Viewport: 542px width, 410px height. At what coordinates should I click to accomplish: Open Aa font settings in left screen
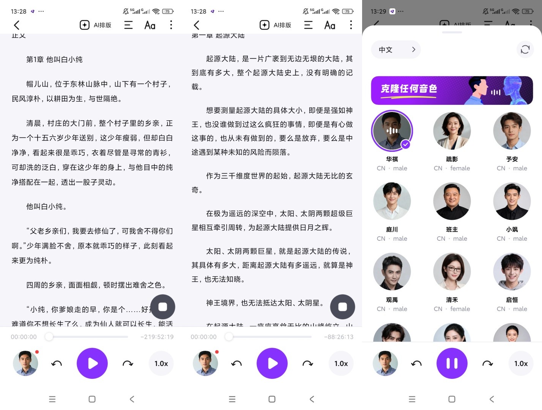tap(150, 25)
